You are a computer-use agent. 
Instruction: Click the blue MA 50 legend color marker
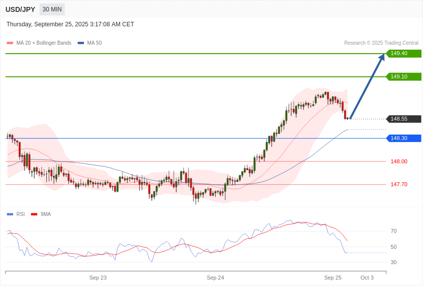81,43
